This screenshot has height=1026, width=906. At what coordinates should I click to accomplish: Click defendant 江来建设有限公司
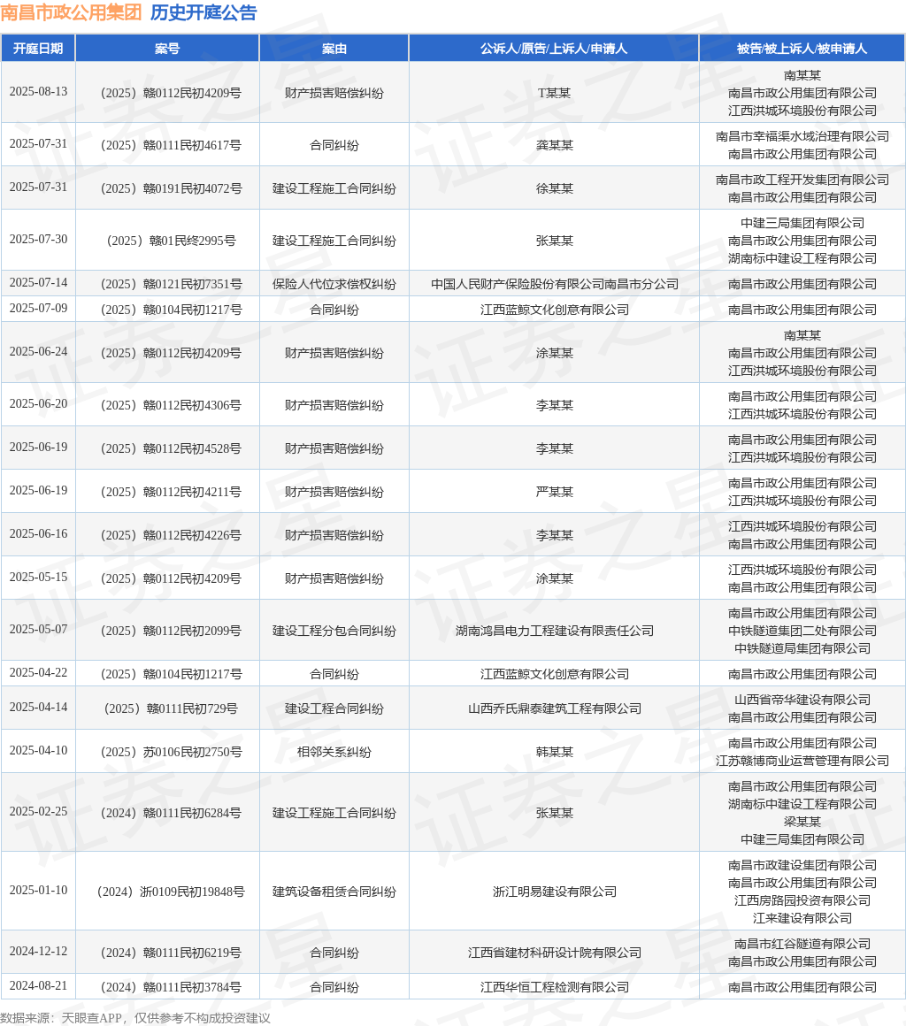tap(802, 918)
